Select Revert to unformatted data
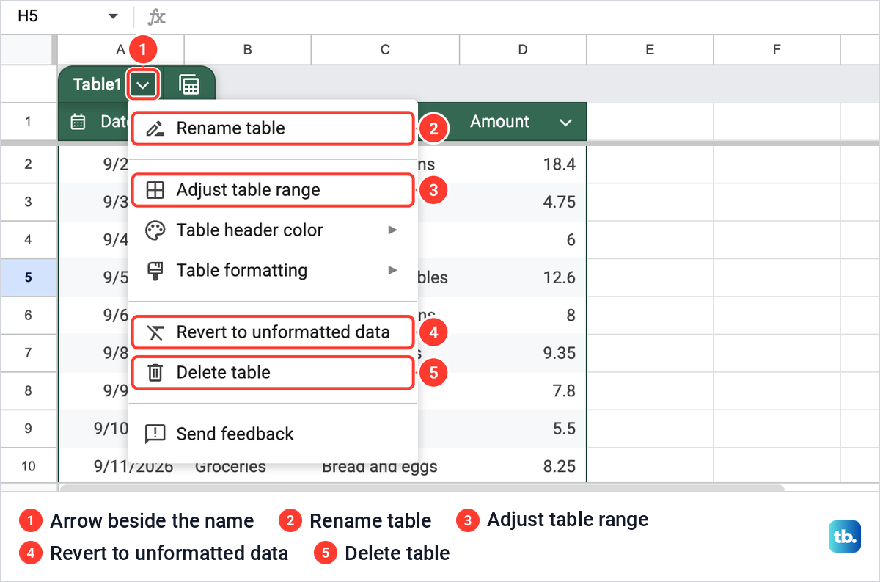The height and width of the screenshot is (582, 880). pos(273,332)
